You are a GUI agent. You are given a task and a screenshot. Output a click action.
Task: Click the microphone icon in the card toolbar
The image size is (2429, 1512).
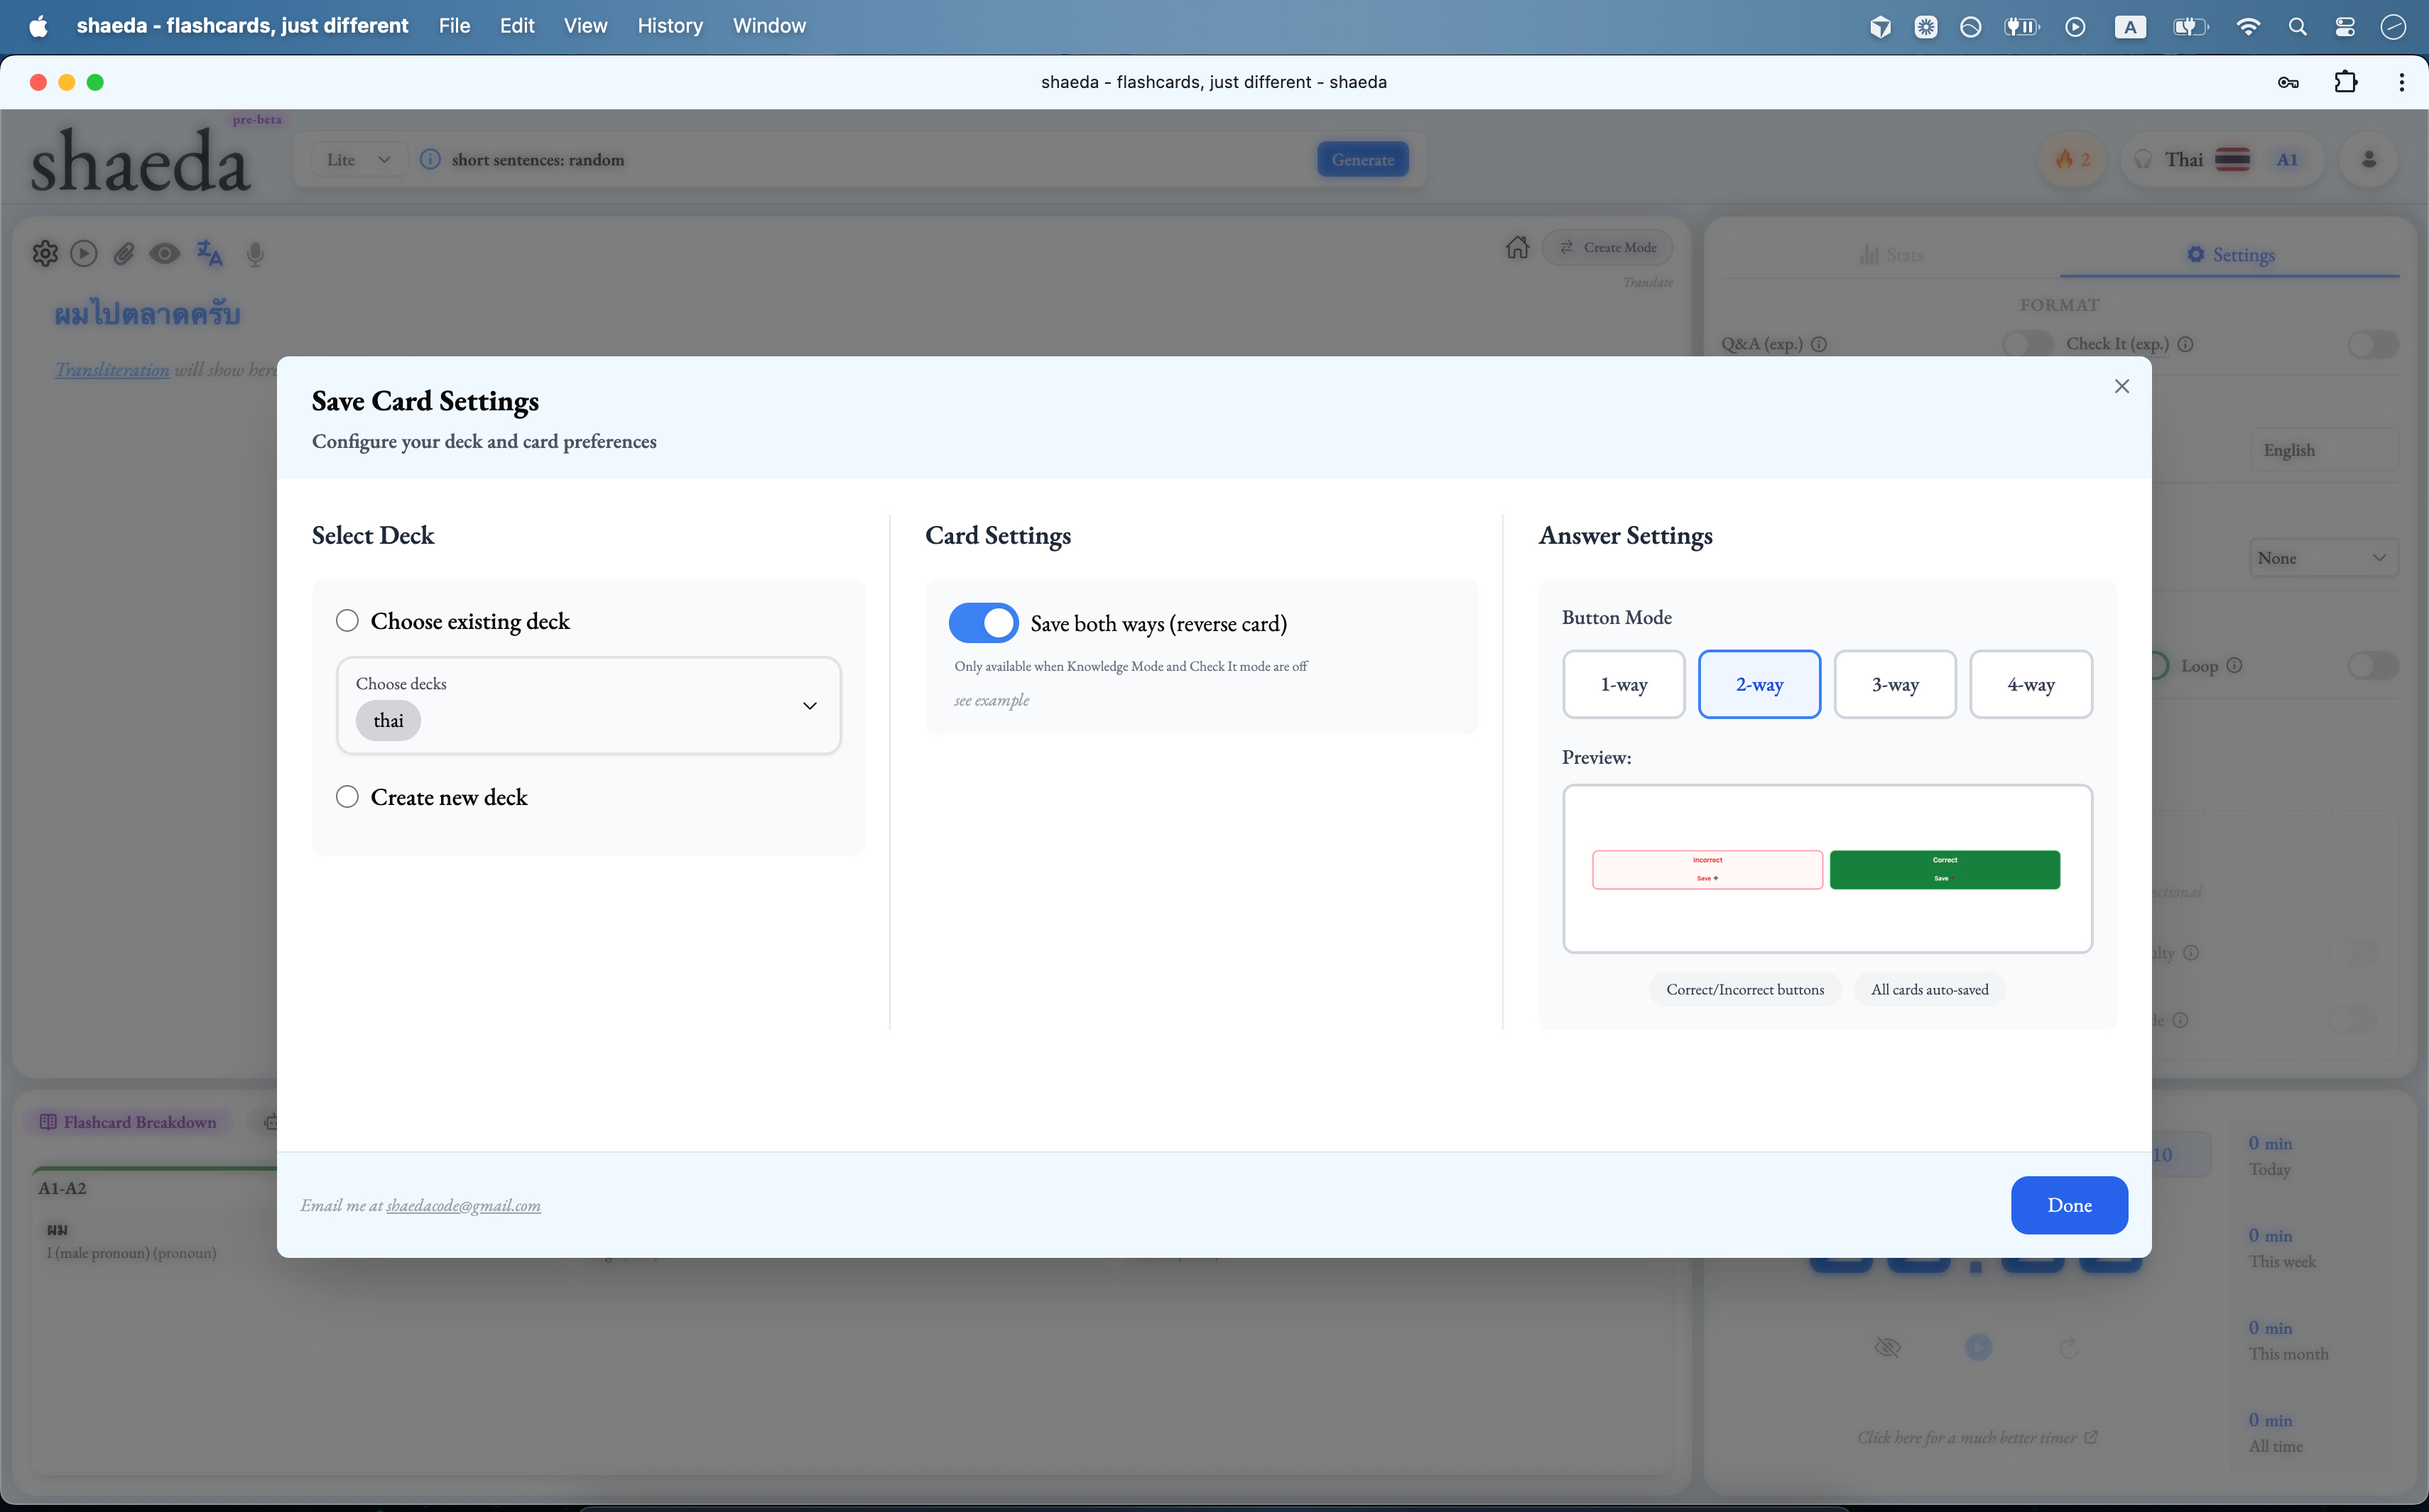255,254
